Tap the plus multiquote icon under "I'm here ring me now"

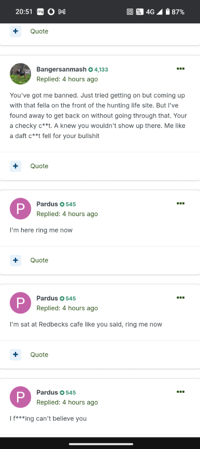click(x=15, y=260)
